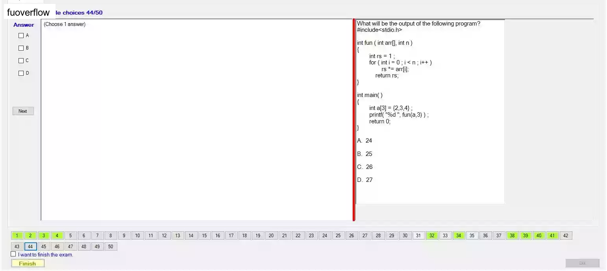Screen dimensions: 607x271
Task: Go to question 13
Action: 178,236
